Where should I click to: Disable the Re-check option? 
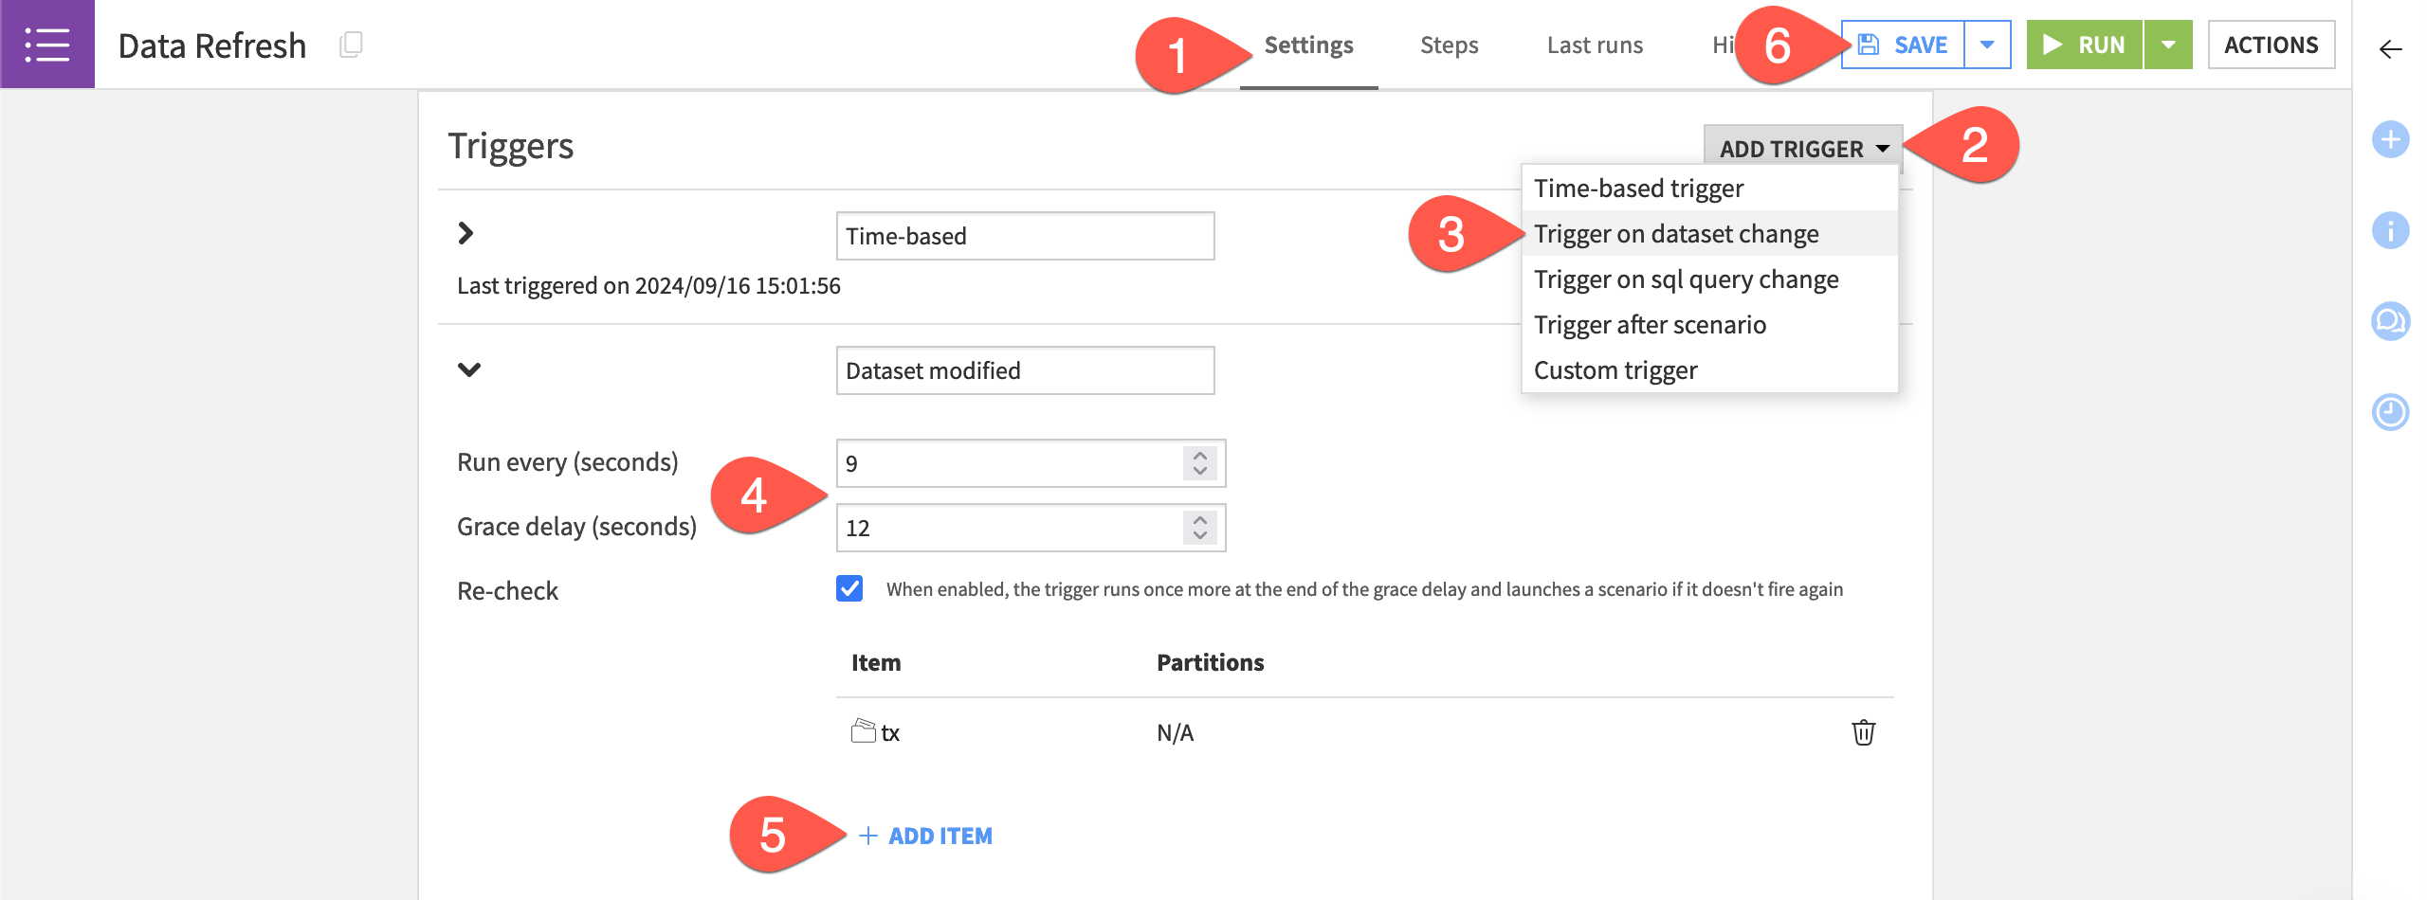850,588
